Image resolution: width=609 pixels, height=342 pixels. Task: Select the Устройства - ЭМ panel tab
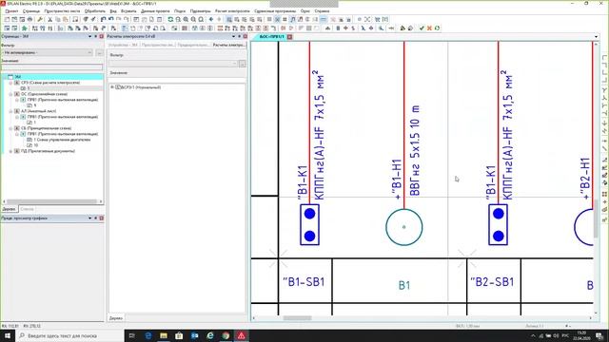(x=123, y=45)
